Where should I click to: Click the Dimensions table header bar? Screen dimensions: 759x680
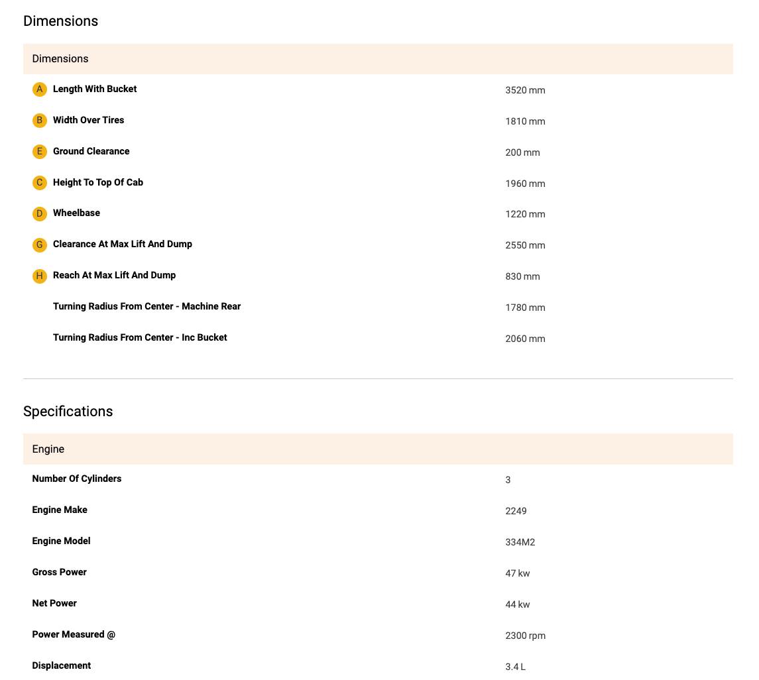[378, 59]
